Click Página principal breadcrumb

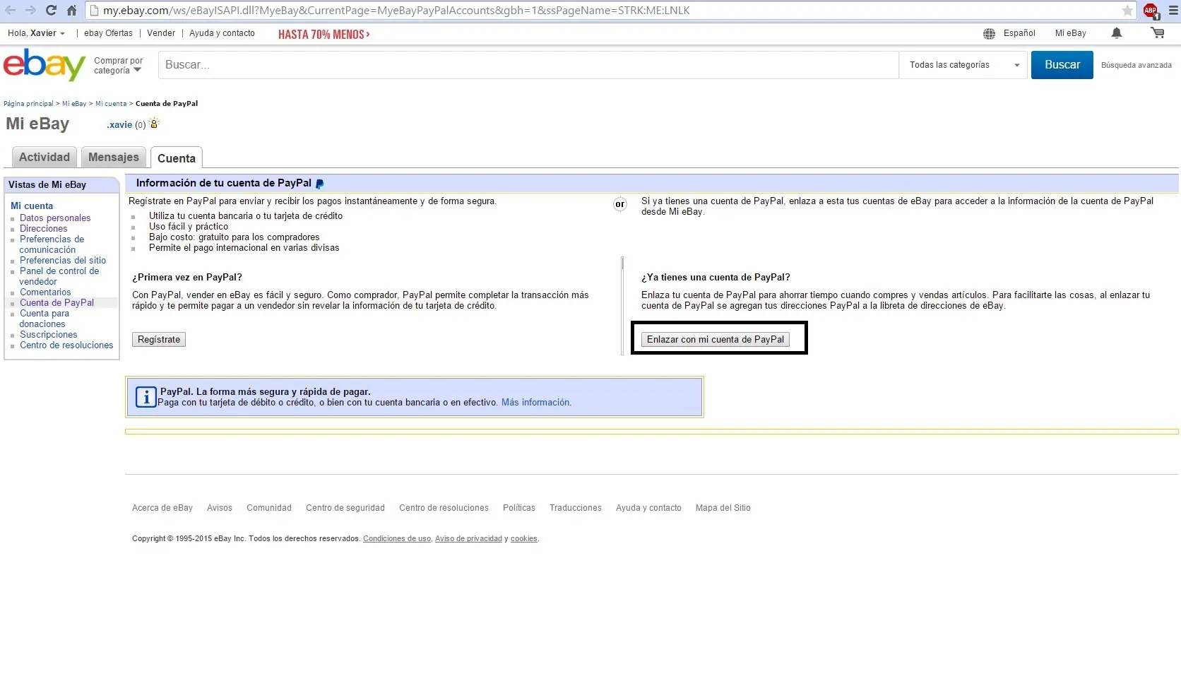28,104
